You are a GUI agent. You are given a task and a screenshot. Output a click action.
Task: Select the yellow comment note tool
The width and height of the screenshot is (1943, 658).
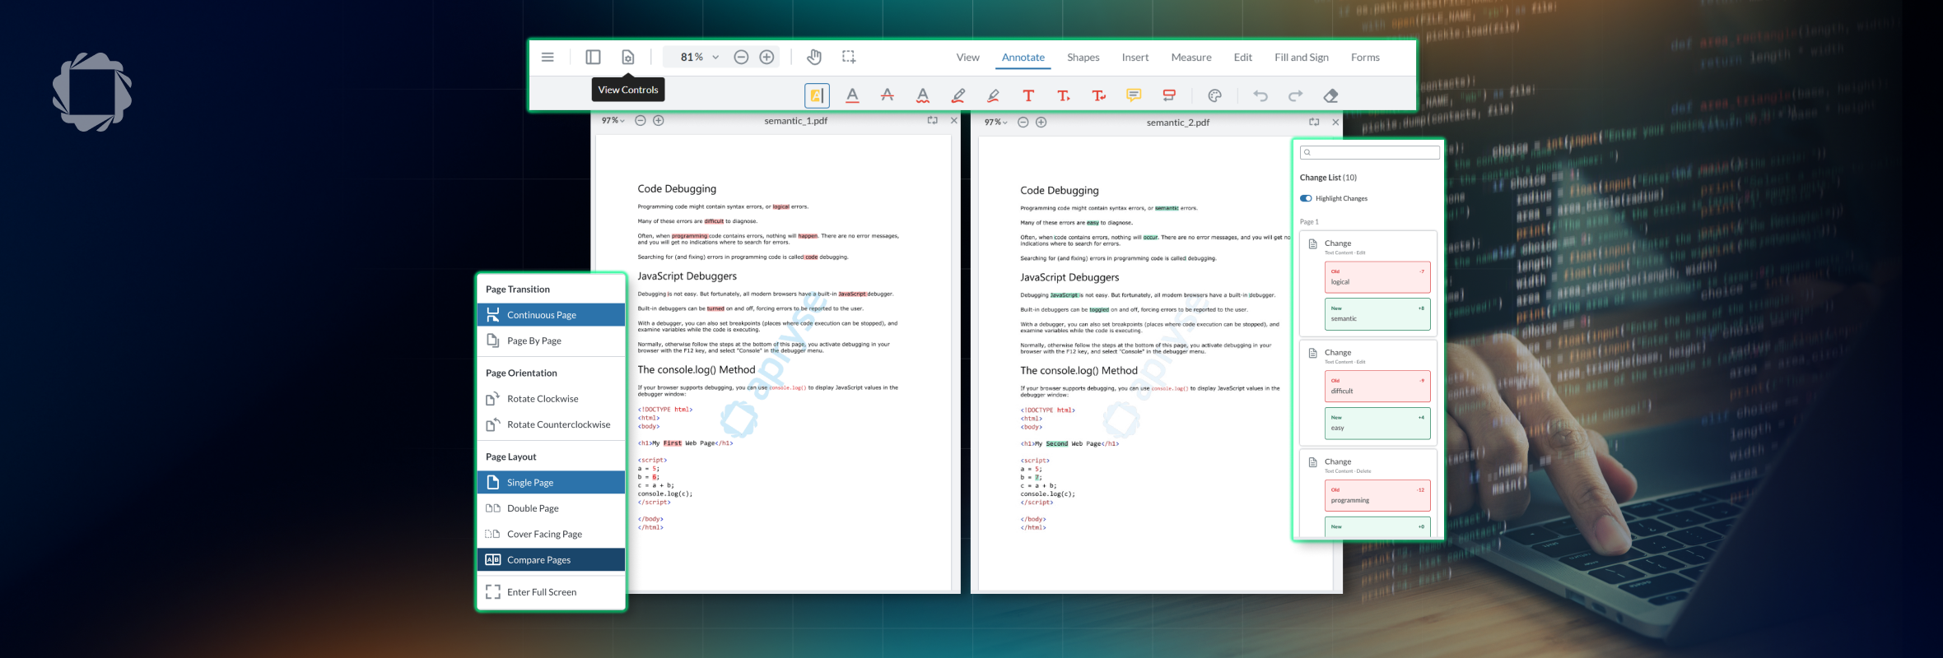1134,95
